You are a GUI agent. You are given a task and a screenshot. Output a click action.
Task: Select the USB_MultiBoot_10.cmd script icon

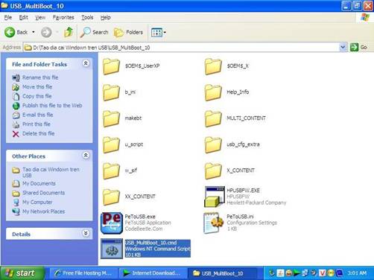(112, 249)
